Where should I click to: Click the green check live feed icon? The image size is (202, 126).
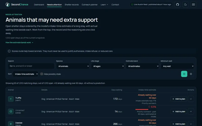[132, 5]
